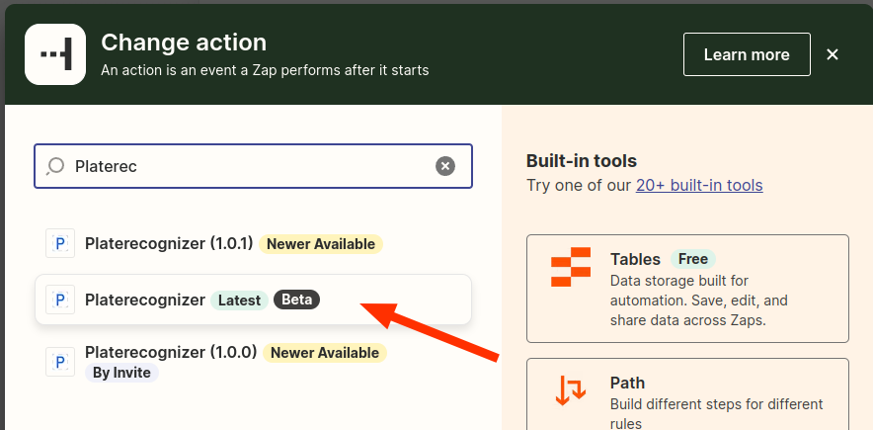Click the latest Platerecognizer app icon
This screenshot has width=873, height=430.
tap(60, 300)
